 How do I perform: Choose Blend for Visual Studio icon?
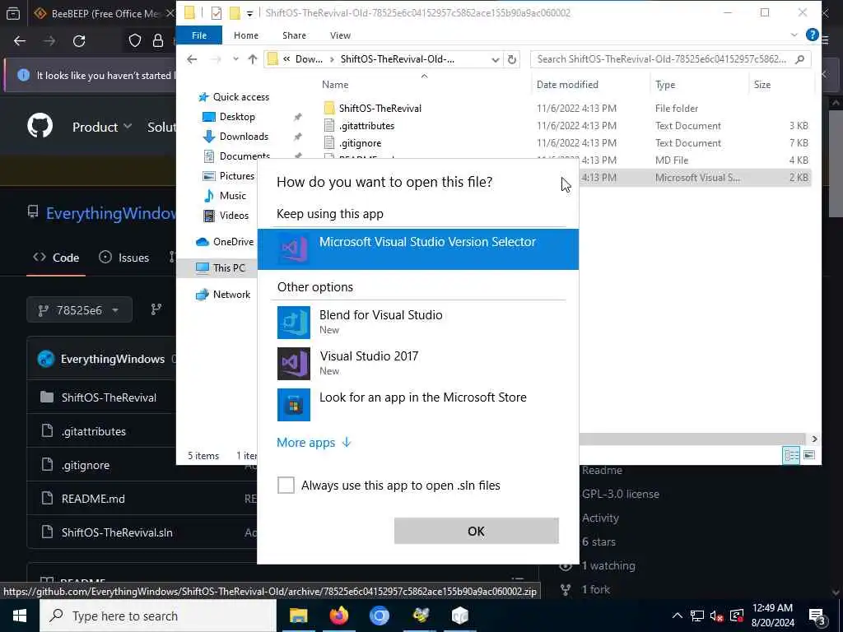[x=294, y=323]
